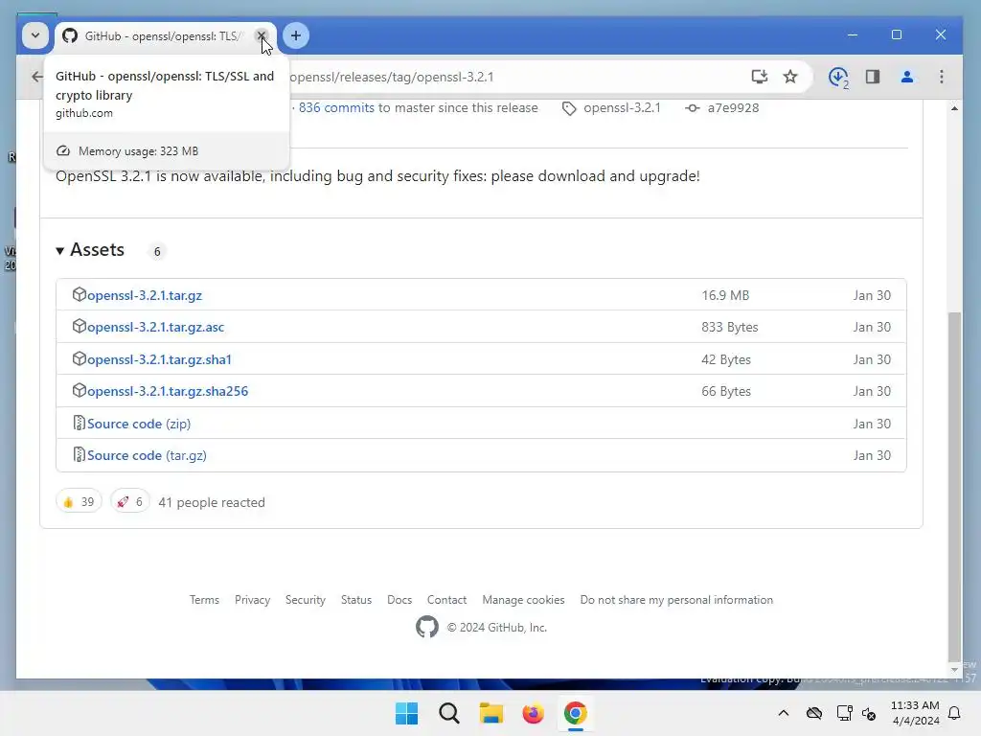Download openssl-3.2.1.tar.gz.asc

155,327
